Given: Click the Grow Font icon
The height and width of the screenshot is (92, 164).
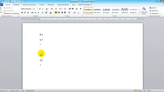Looking at the screenshot, I should (x=40, y=9).
